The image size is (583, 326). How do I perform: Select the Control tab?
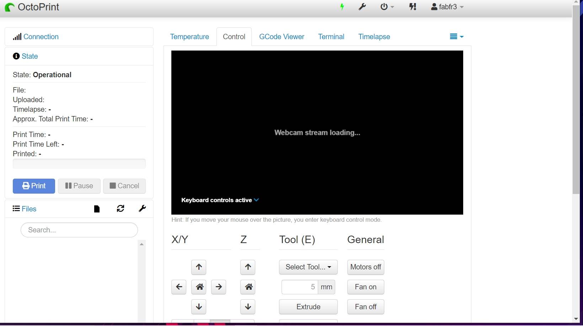pos(234,37)
